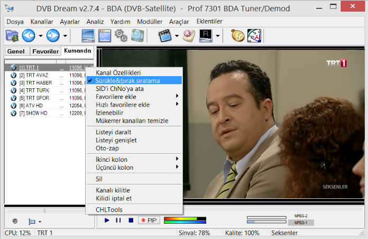368x239 pixels.
Task: Select TRT SPOR channel row
Action: tap(45, 98)
